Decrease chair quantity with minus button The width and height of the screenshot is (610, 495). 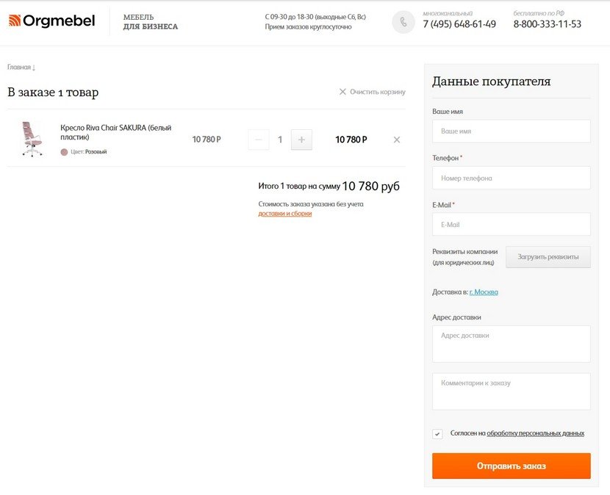pos(258,140)
